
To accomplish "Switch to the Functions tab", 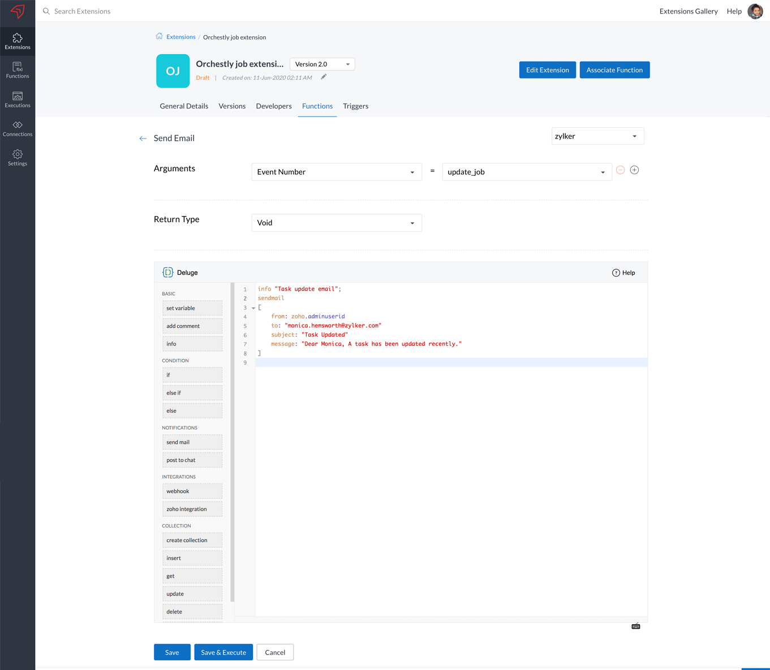I will [x=317, y=106].
